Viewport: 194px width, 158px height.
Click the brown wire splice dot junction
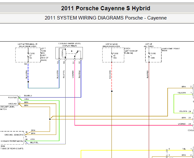(x=50, y=119)
